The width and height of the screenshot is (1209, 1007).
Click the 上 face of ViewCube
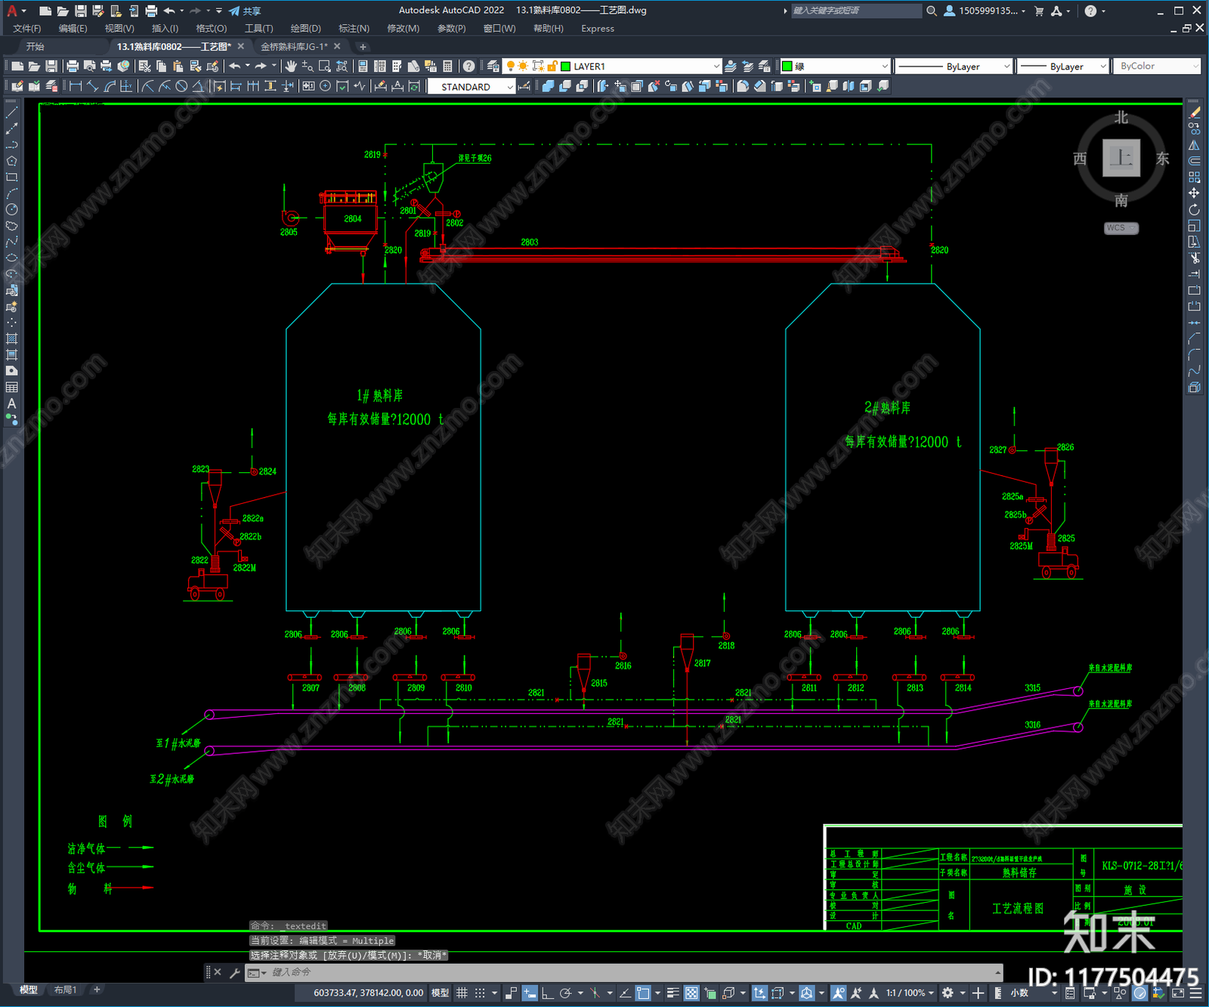[1121, 158]
